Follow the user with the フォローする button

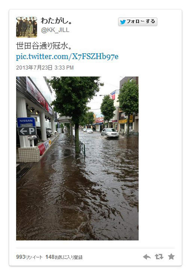coord(138,22)
